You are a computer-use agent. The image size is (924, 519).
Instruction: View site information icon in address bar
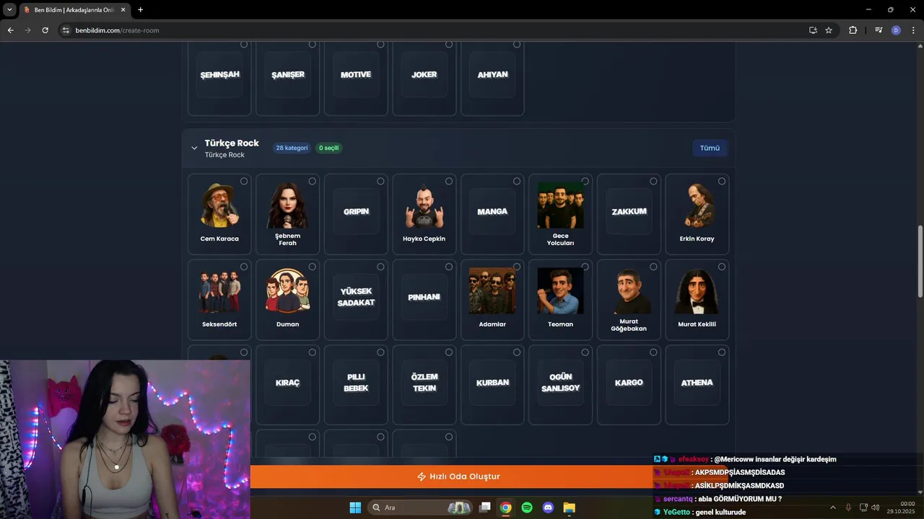[x=66, y=30]
